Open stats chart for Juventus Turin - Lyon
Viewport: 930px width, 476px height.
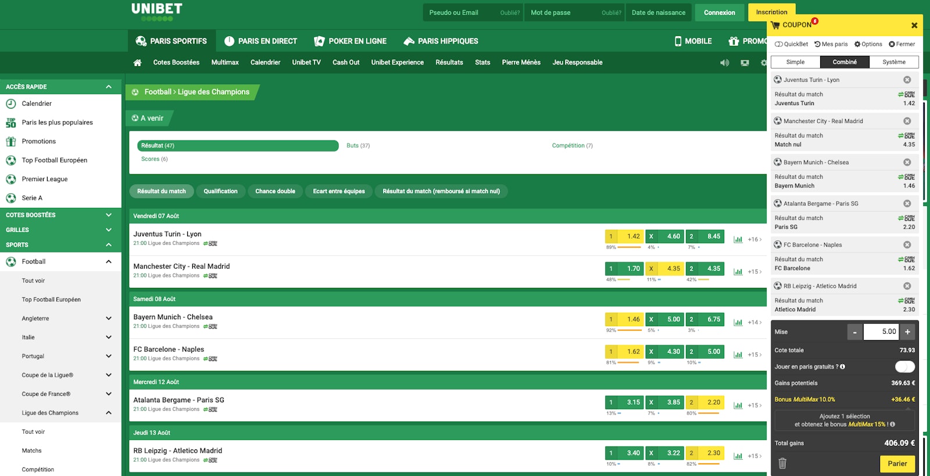coord(738,239)
